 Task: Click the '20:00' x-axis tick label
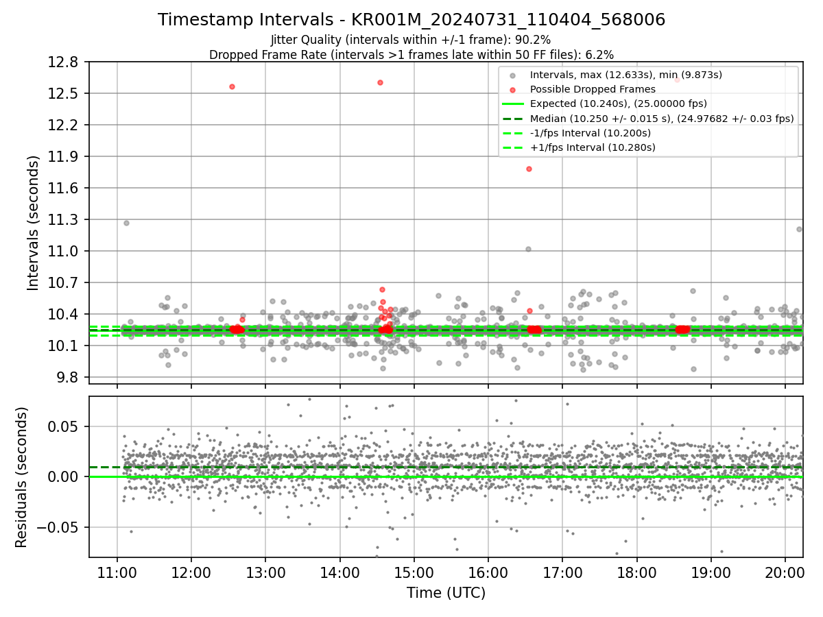pos(785,572)
